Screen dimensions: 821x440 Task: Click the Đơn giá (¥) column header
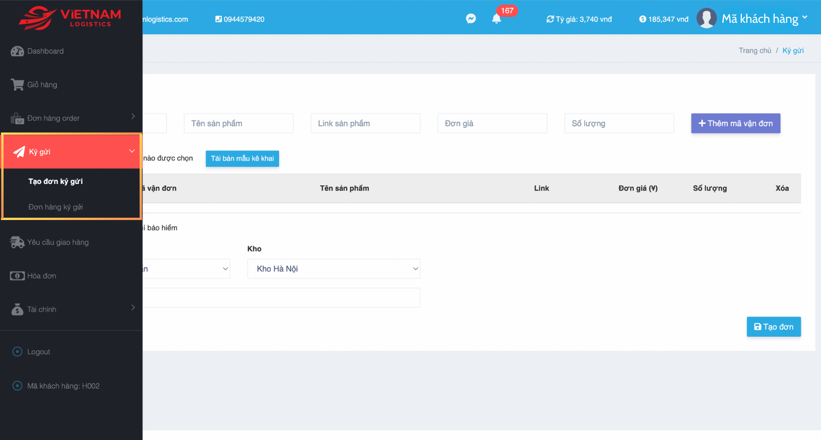point(638,188)
